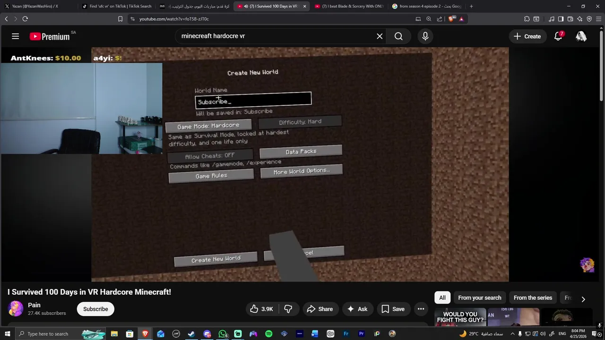
Task: Go to YouTube Premium home logo
Action: tap(50, 36)
